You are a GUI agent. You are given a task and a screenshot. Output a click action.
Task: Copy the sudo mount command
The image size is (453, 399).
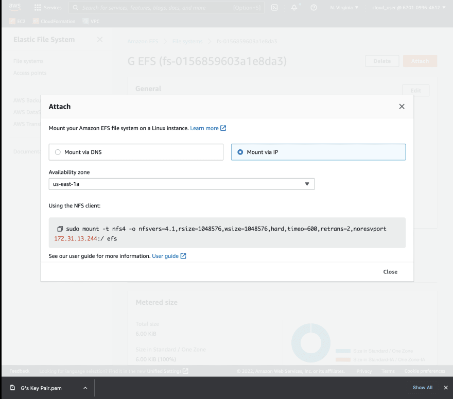tap(60, 229)
